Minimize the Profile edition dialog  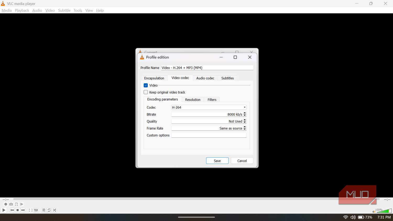point(221,57)
